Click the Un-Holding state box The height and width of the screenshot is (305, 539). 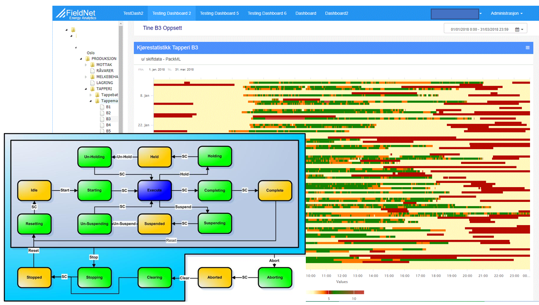coord(94,157)
